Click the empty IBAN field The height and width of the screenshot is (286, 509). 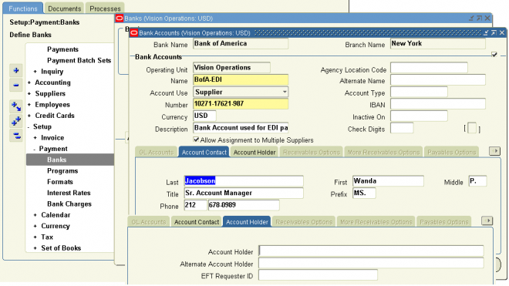438,104
